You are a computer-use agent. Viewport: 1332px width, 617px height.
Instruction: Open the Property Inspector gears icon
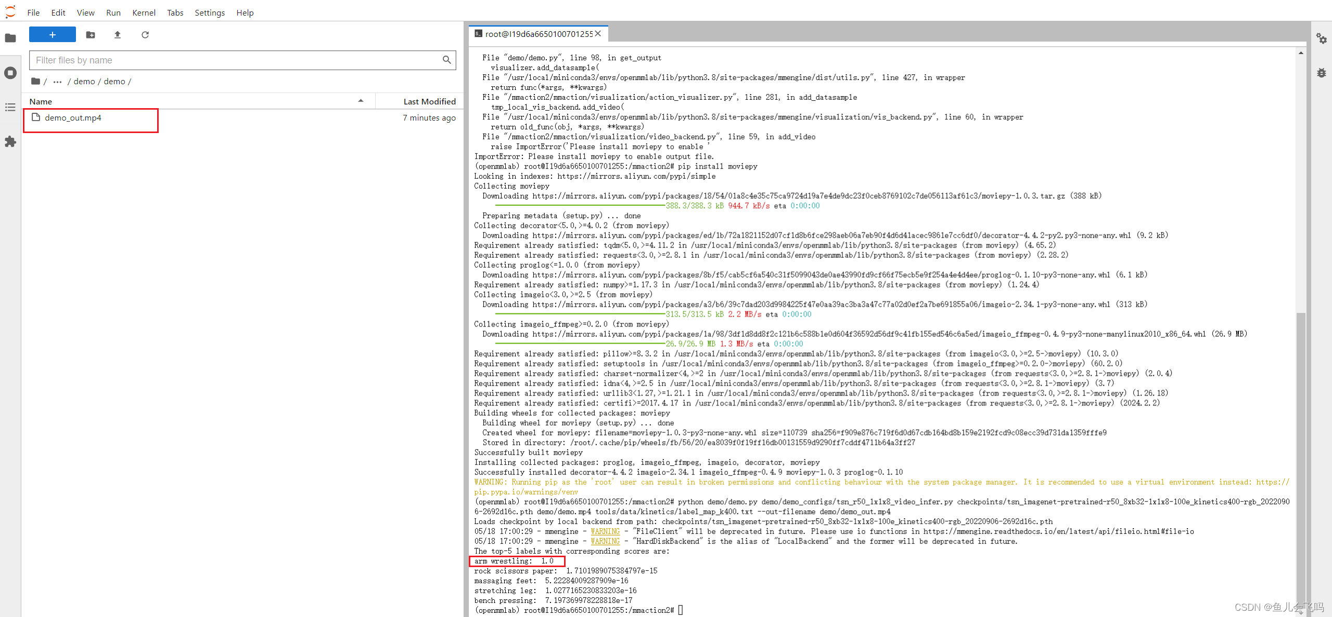pyautogui.click(x=1321, y=38)
